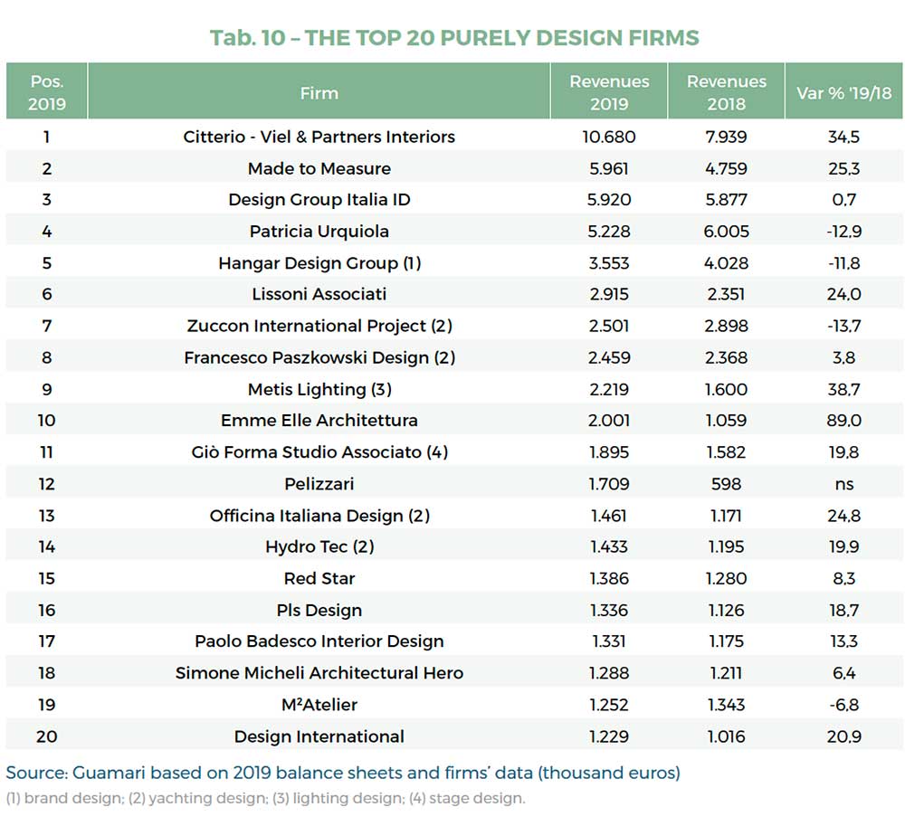The image size is (905, 826).
Task: Click the 89,0 variation percentage
Action: click(x=843, y=421)
